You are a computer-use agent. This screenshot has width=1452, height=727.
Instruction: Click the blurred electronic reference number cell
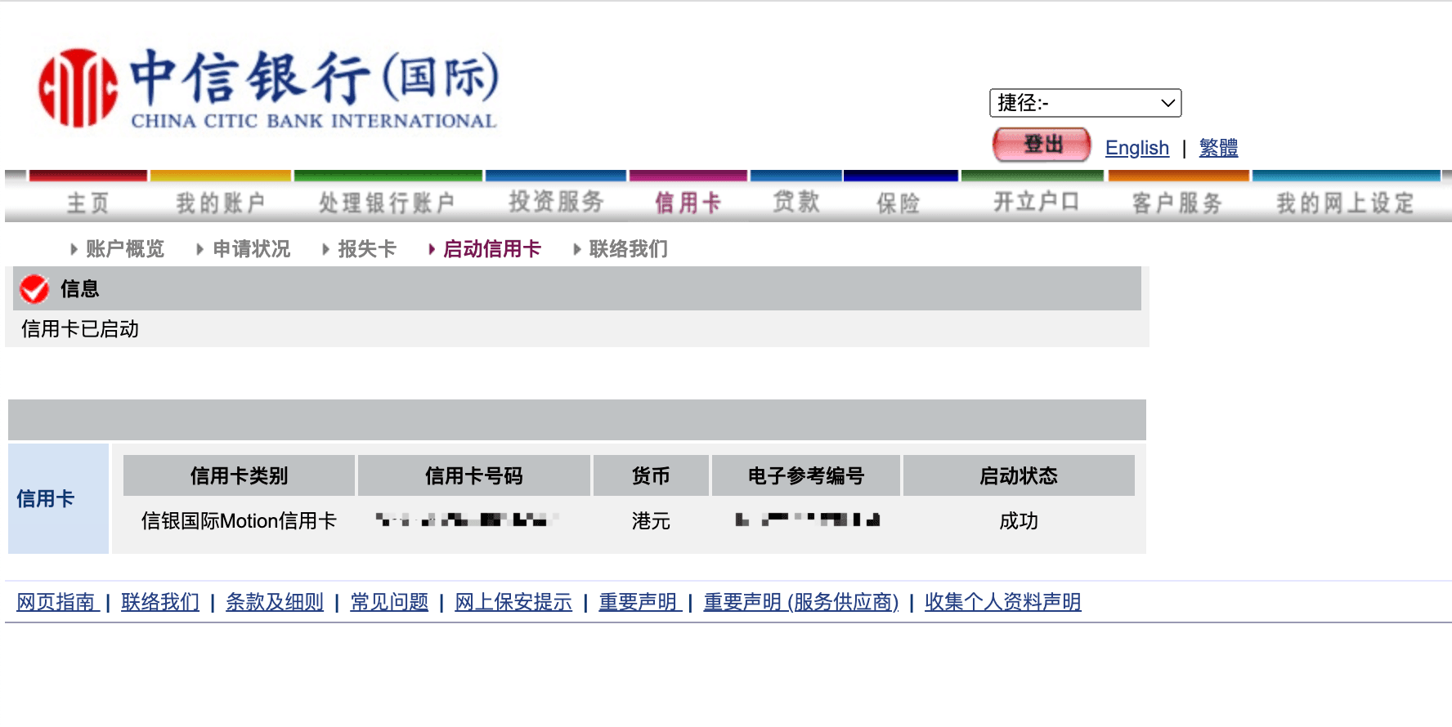pos(808,520)
